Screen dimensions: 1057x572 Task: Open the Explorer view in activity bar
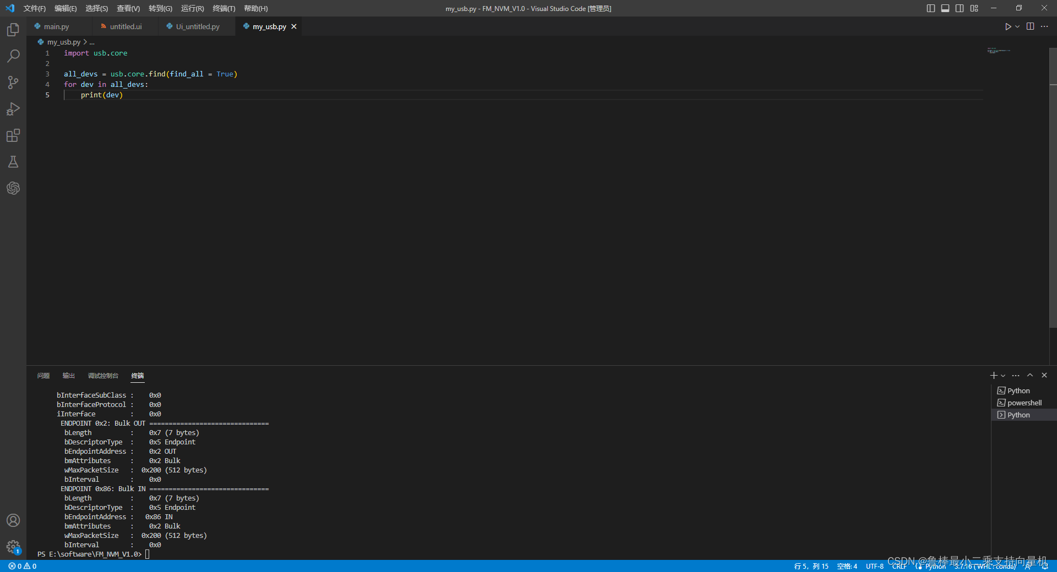click(13, 30)
